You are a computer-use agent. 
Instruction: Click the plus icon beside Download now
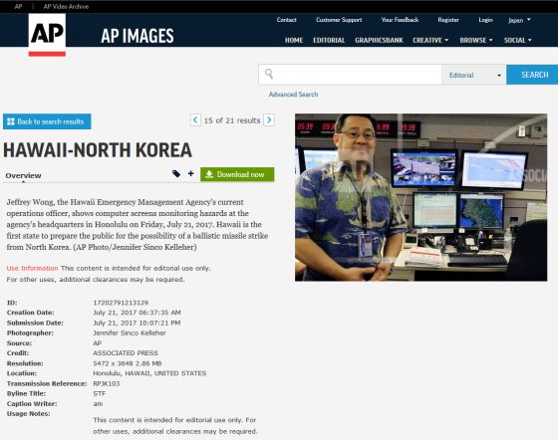point(191,173)
